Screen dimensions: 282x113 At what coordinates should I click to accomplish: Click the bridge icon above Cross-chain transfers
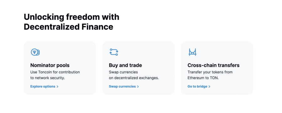(192, 52)
